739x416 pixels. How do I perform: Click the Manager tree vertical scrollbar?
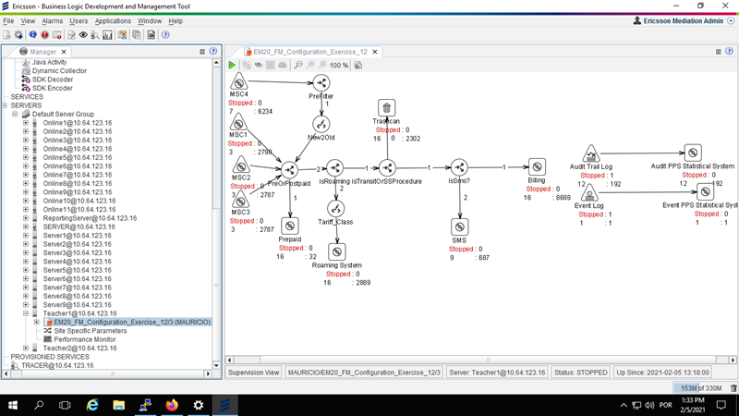click(x=216, y=214)
